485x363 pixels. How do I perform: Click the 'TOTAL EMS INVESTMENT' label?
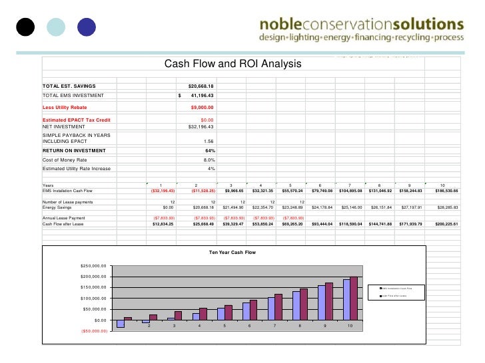[x=73, y=95]
